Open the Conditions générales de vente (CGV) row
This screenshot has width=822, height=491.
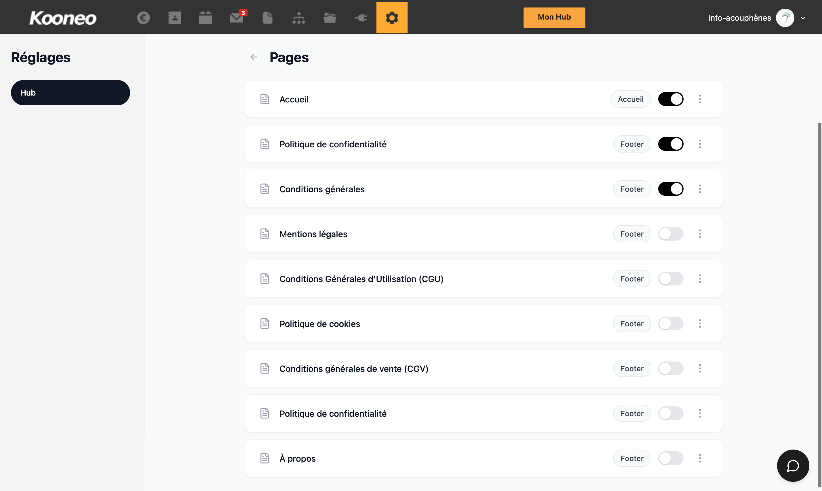[354, 369]
